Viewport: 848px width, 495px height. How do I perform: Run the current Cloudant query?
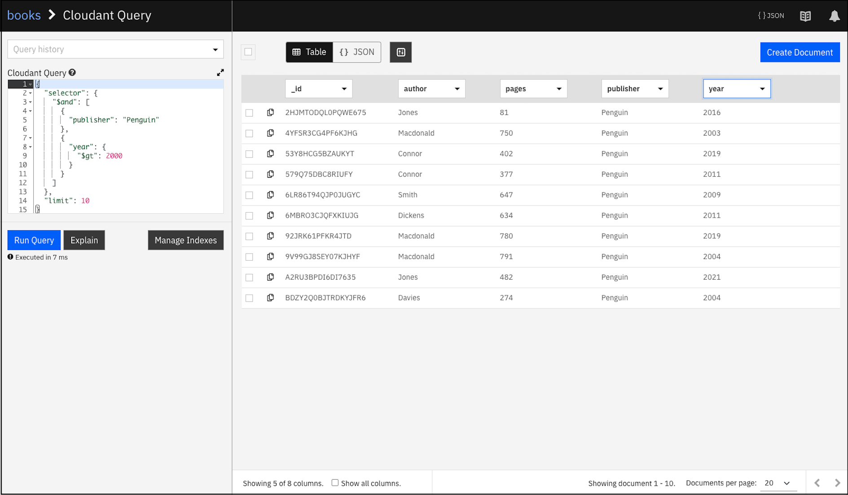[x=34, y=240]
